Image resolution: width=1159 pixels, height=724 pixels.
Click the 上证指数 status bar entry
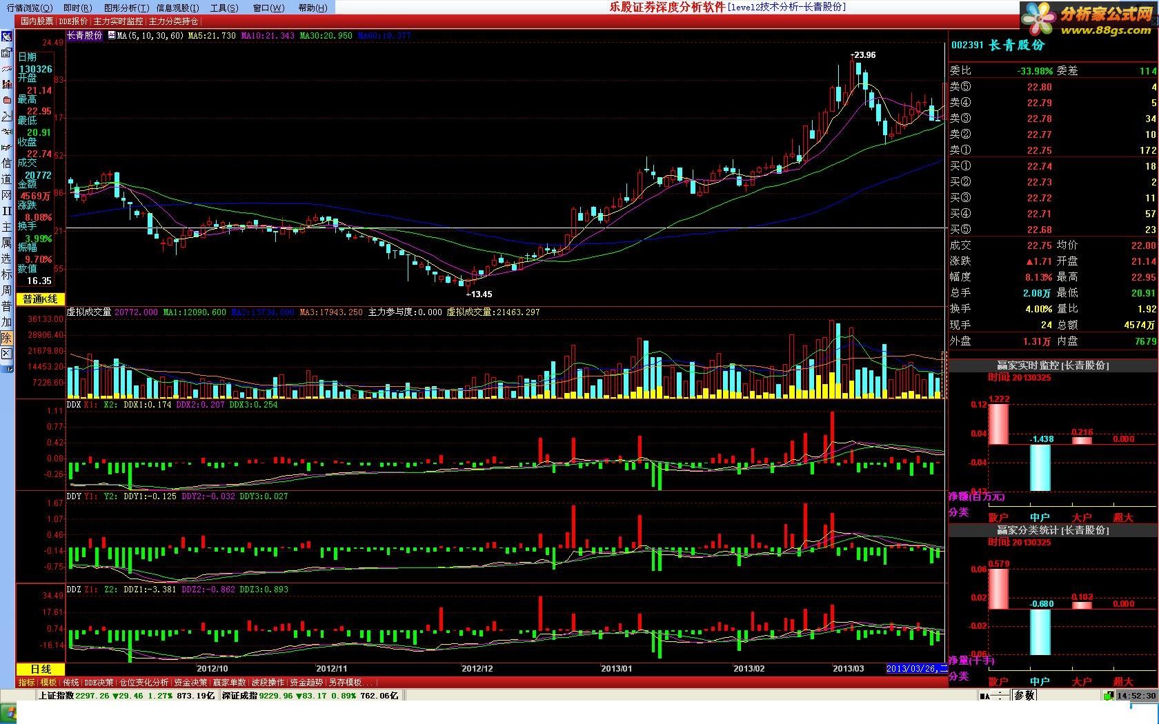click(x=126, y=696)
